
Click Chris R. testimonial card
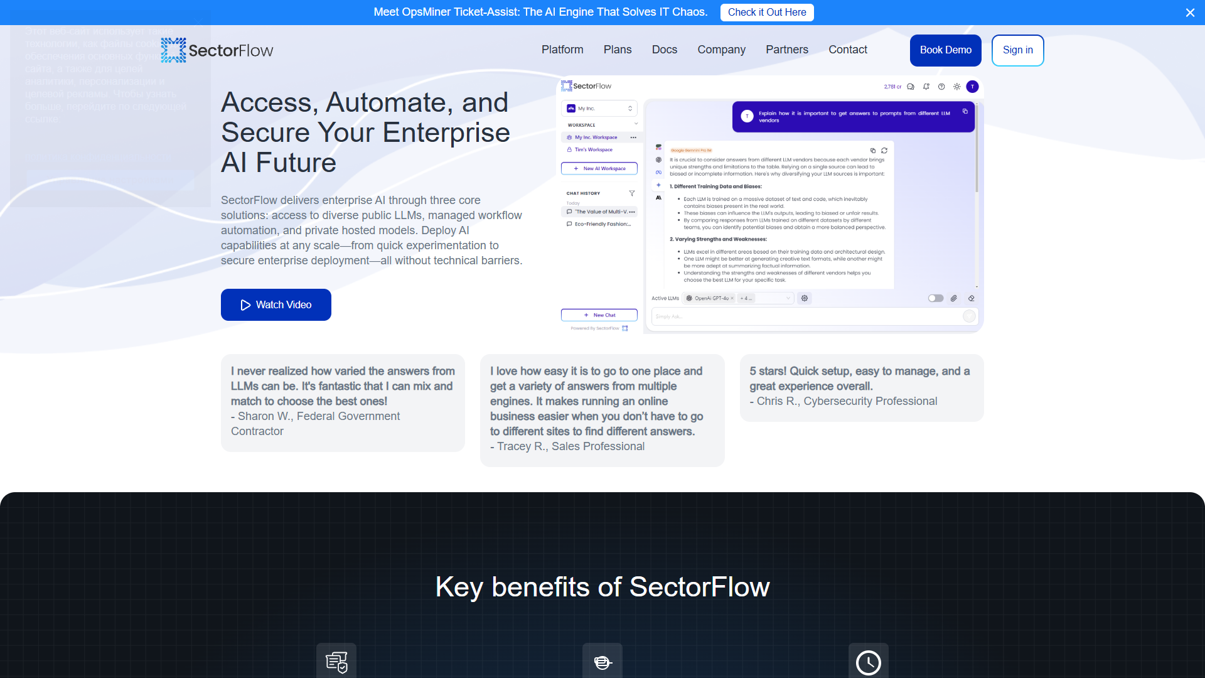(x=862, y=388)
